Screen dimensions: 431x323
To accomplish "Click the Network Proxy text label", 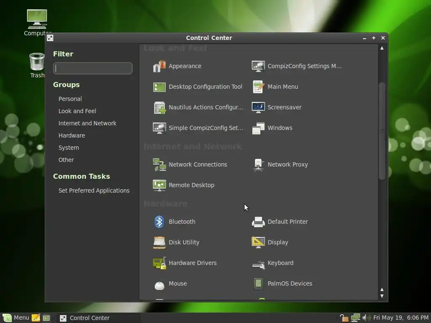I will (288, 164).
